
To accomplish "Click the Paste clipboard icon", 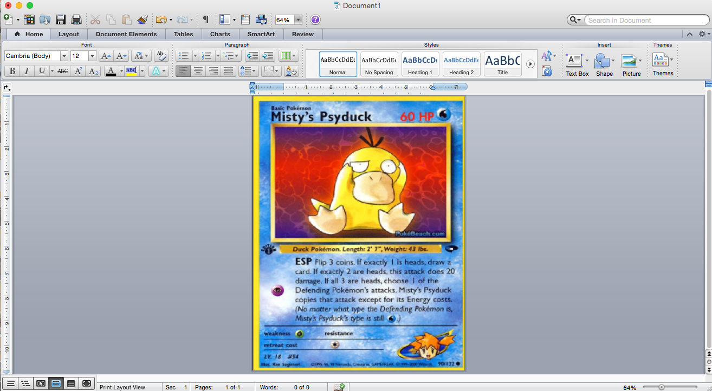I will coord(127,19).
